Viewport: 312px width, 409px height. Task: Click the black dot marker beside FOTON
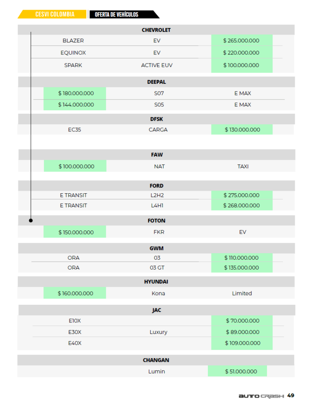pos(31,220)
